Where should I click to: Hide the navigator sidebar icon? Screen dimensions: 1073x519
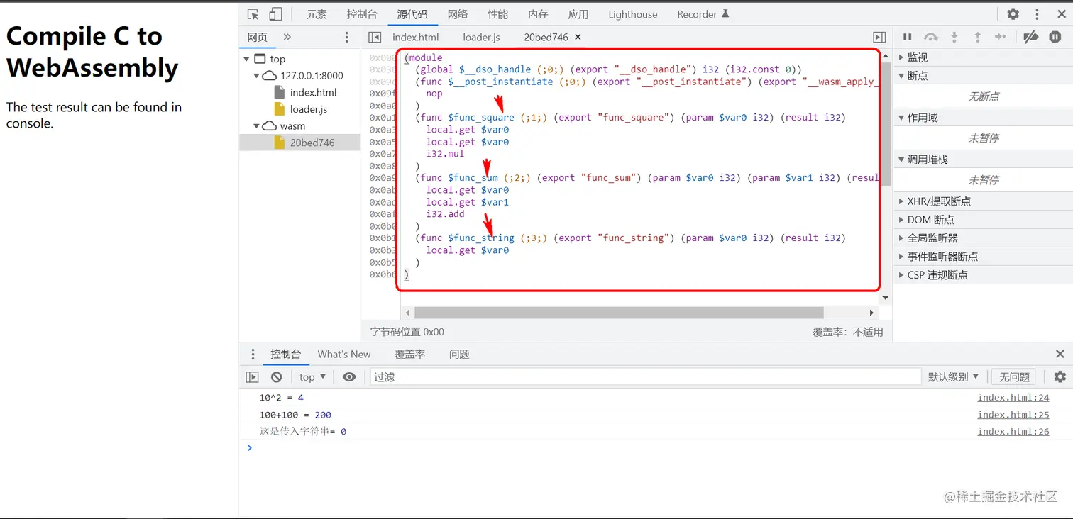(375, 38)
